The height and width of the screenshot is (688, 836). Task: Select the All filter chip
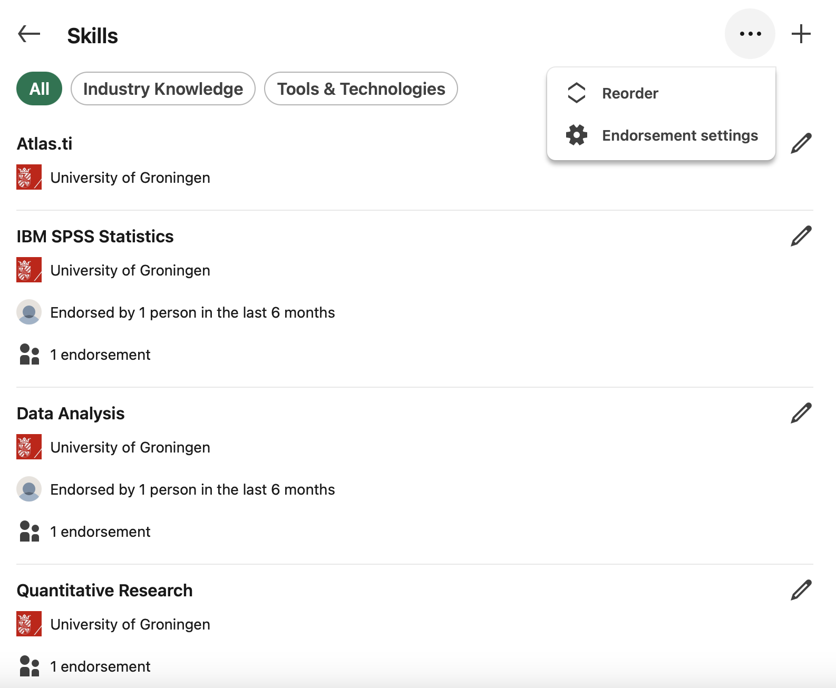coord(40,89)
